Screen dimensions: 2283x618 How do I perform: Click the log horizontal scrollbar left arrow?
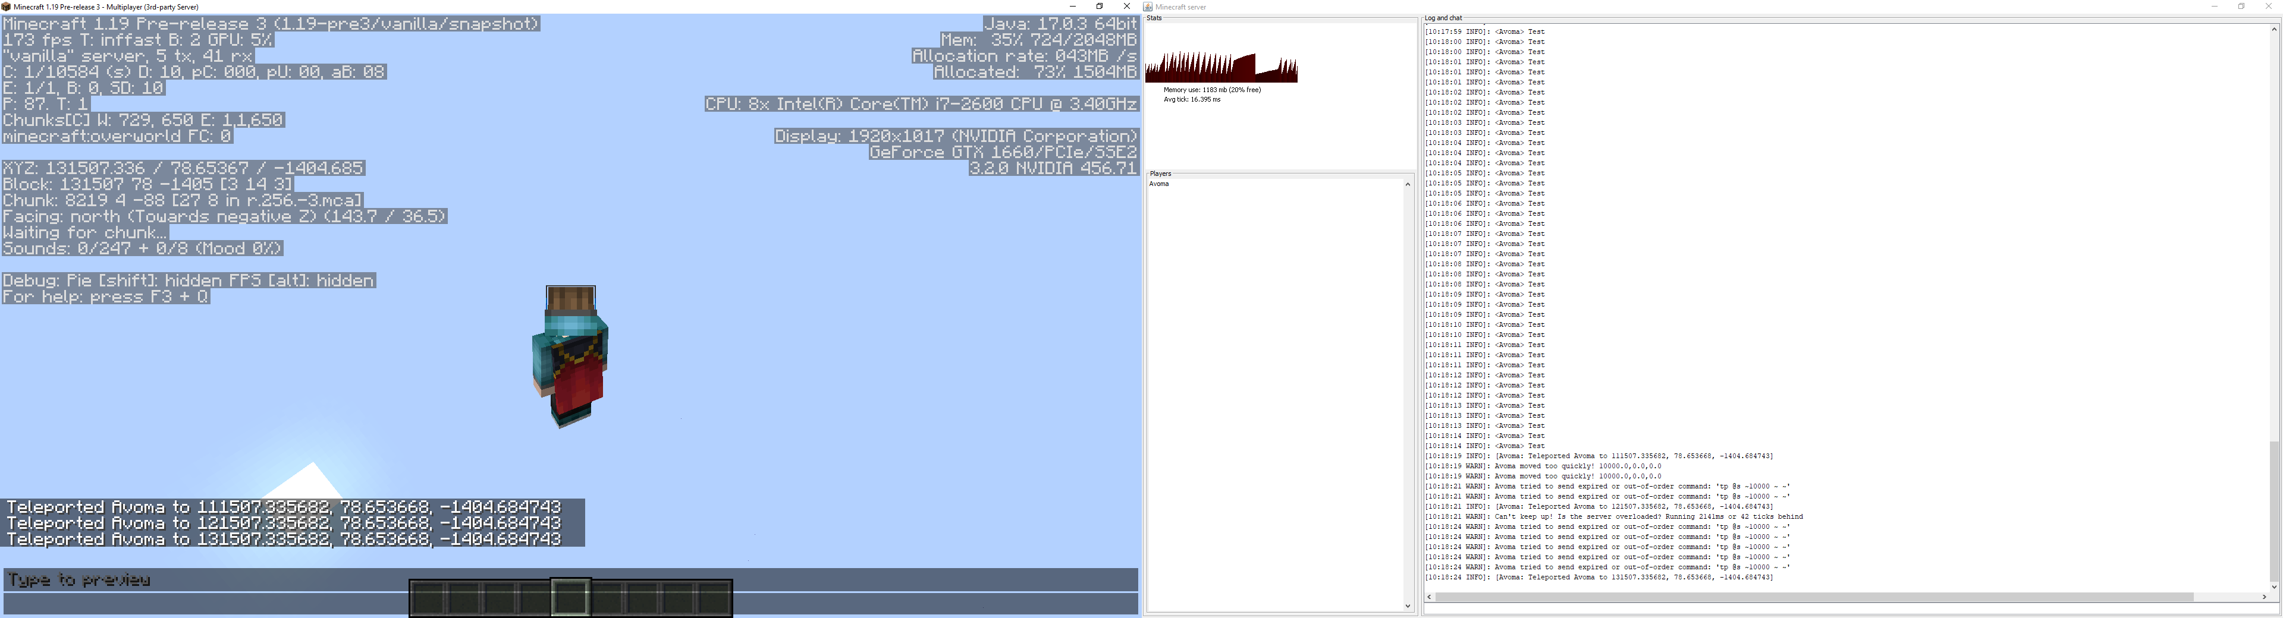1430,597
